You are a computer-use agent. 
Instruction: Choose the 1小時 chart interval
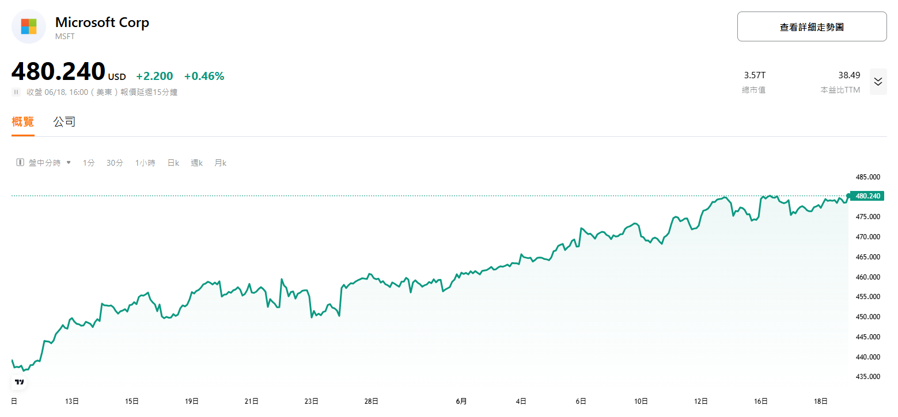145,163
